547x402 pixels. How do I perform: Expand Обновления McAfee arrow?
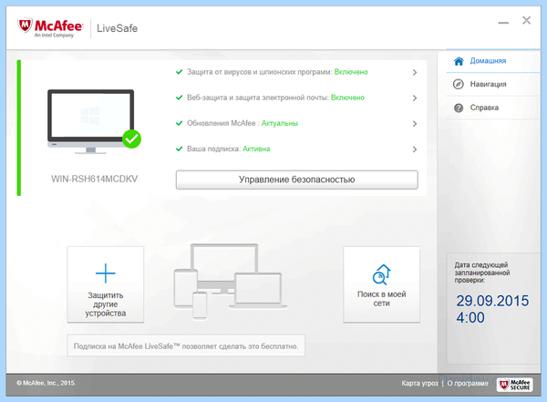[415, 124]
